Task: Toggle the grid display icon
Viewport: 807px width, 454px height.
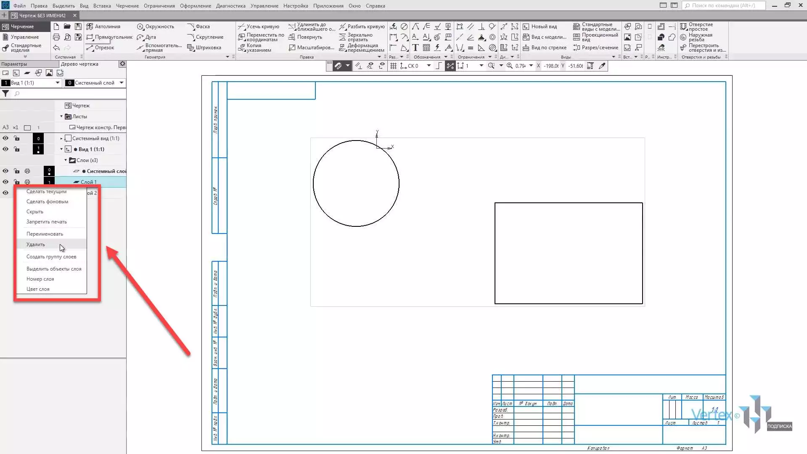Action: [x=393, y=66]
